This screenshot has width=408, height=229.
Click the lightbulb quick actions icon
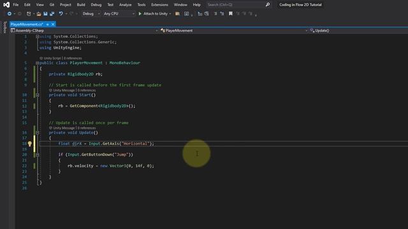tap(29, 144)
